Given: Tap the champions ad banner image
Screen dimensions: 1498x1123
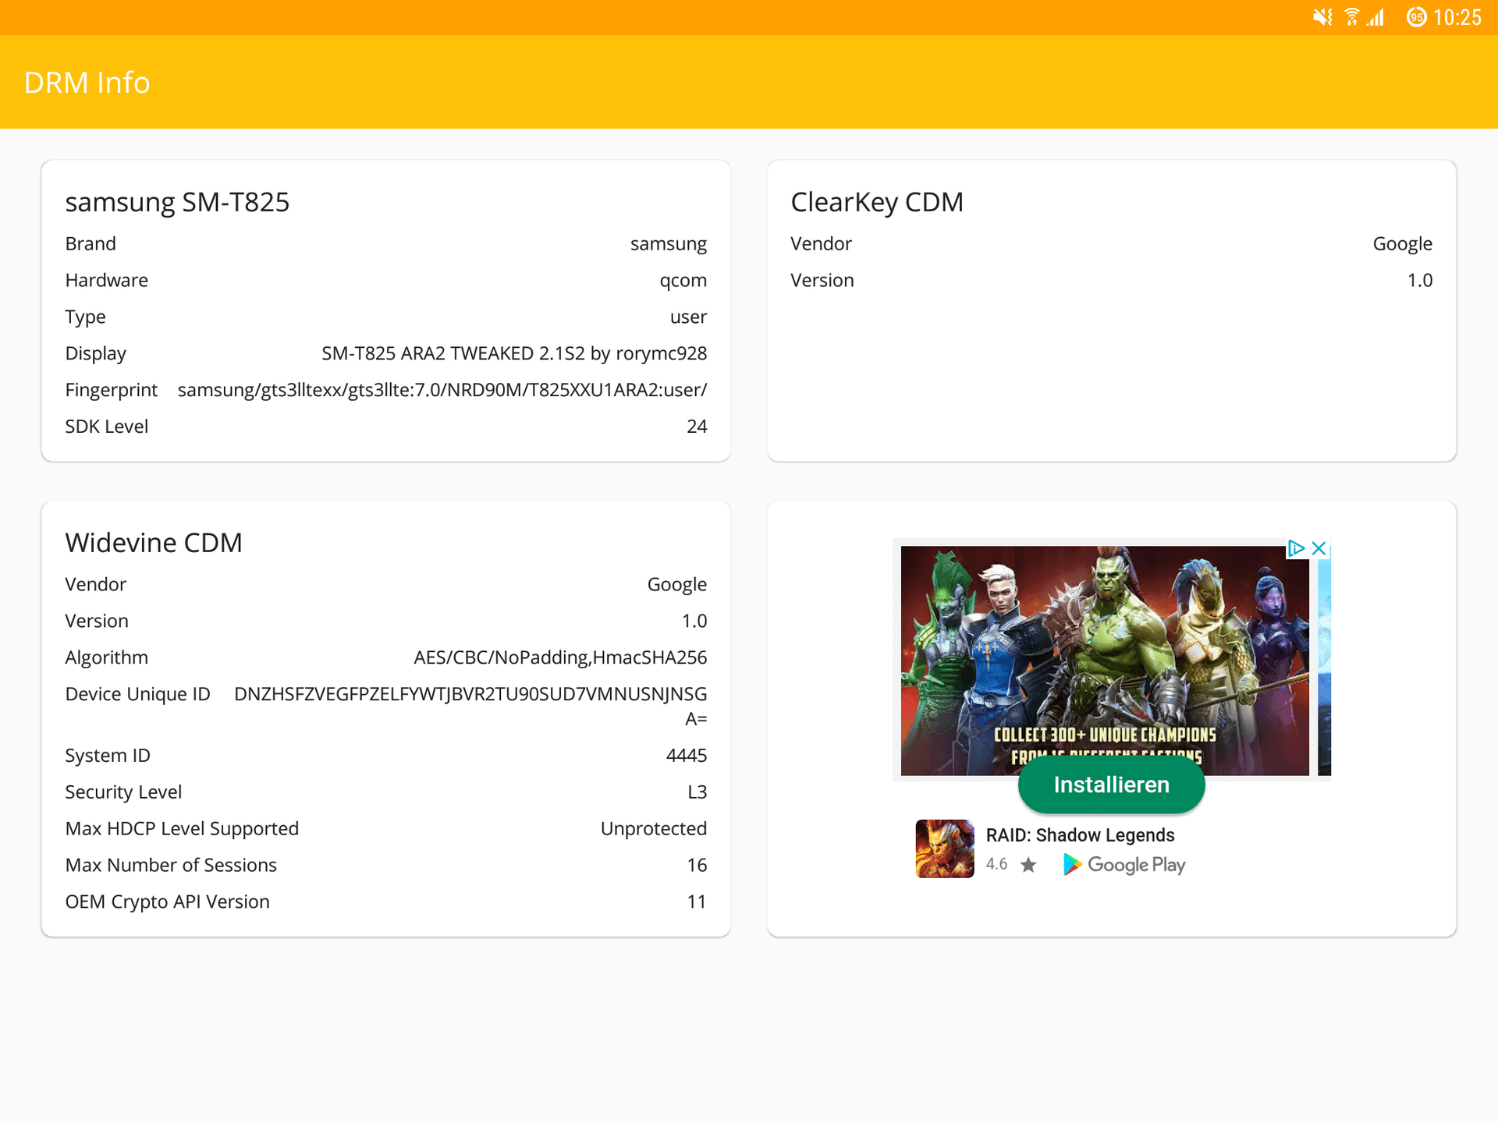Looking at the screenshot, I should [1105, 661].
